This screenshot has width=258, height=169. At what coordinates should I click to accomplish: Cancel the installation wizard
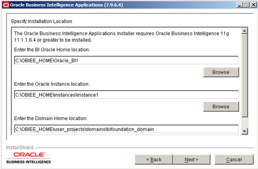[234, 159]
